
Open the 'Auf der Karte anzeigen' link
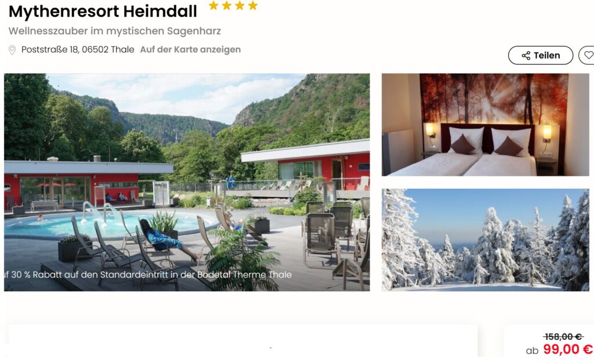click(x=190, y=50)
